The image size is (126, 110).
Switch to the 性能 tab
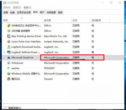pyautogui.click(x=12, y=13)
